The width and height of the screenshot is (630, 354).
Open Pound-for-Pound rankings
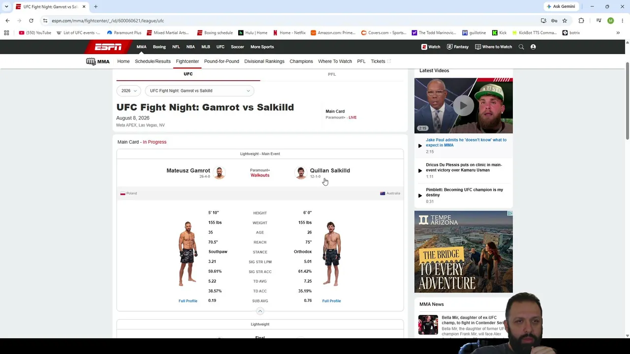point(221,61)
